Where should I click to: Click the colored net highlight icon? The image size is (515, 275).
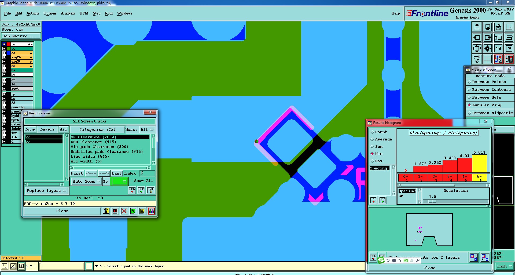pos(498,59)
